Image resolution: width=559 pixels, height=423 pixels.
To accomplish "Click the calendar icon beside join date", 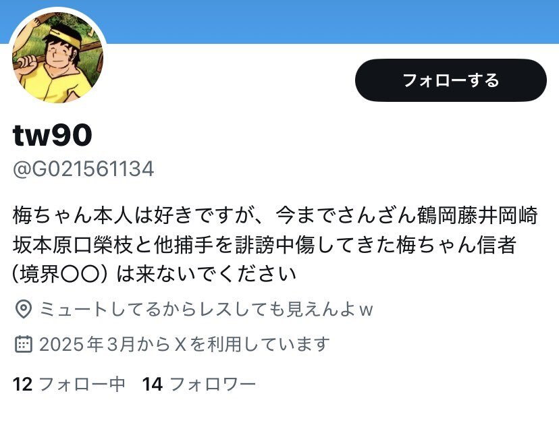I will [24, 344].
